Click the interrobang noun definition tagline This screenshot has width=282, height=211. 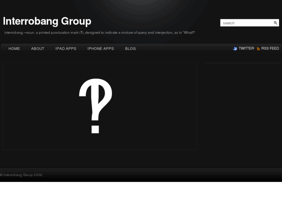click(100, 33)
